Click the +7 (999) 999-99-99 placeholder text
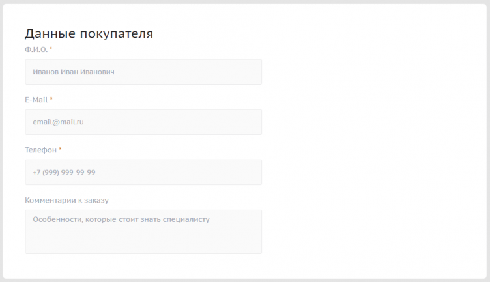The width and height of the screenshot is (490, 282). coord(64,172)
